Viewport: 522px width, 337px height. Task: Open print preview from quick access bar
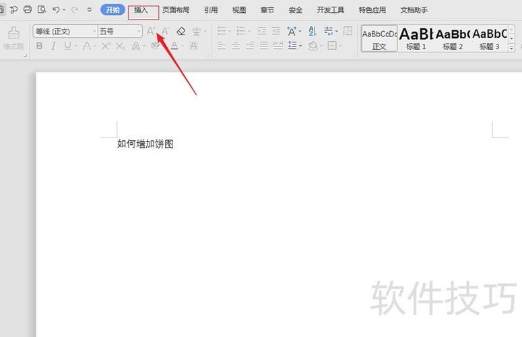coord(42,9)
